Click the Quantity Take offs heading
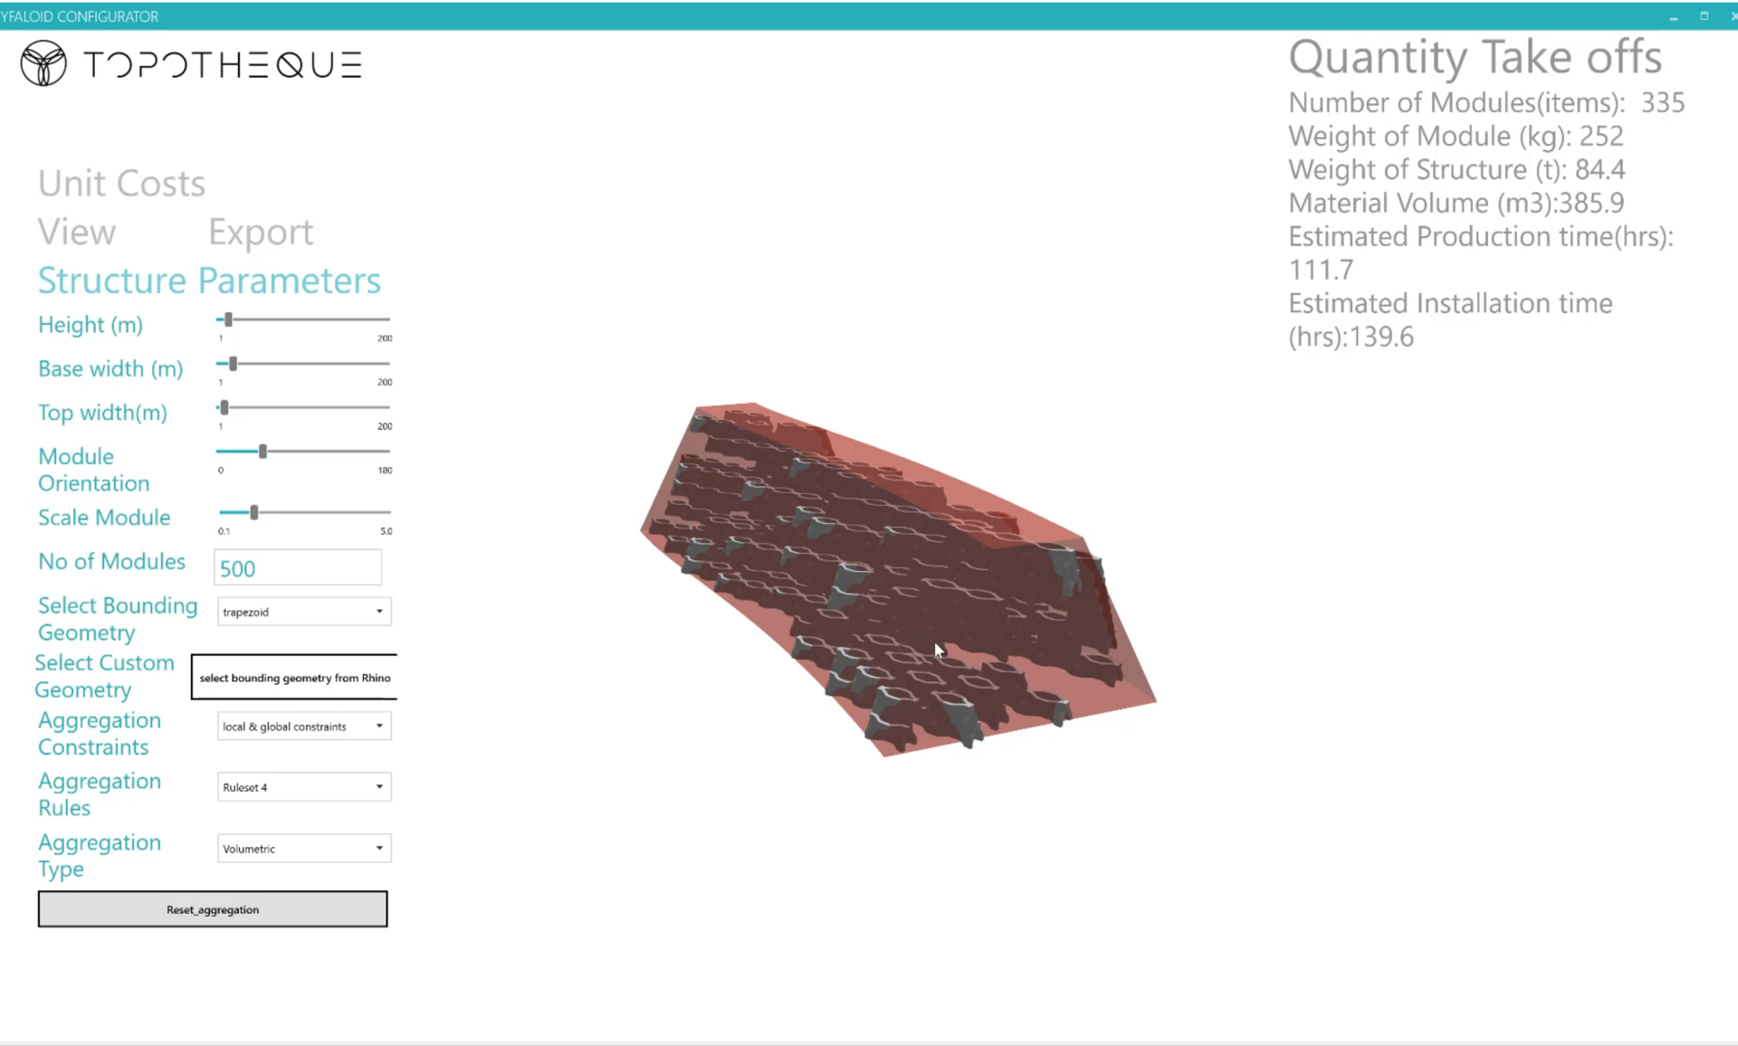 [1475, 57]
